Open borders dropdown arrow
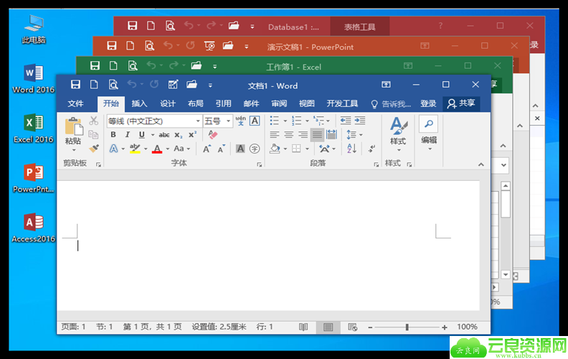The height and width of the screenshot is (359, 568). point(307,149)
